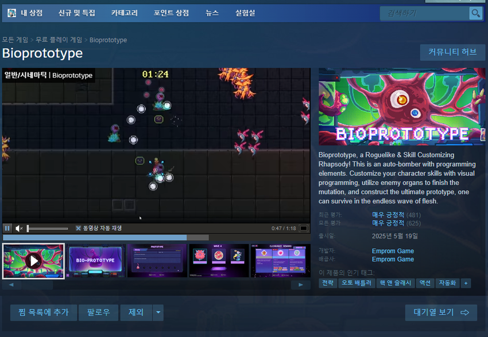Add the game via 찜 목록에 추가
This screenshot has width=488, height=337.
[44, 312]
